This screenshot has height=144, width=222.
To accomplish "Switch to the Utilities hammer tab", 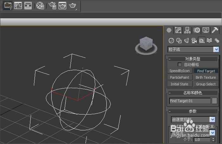I will (x=215, y=30).
